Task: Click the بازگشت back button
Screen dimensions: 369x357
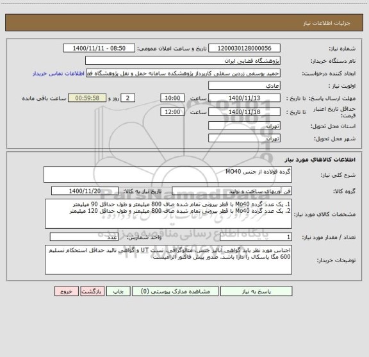Action: 92,291
